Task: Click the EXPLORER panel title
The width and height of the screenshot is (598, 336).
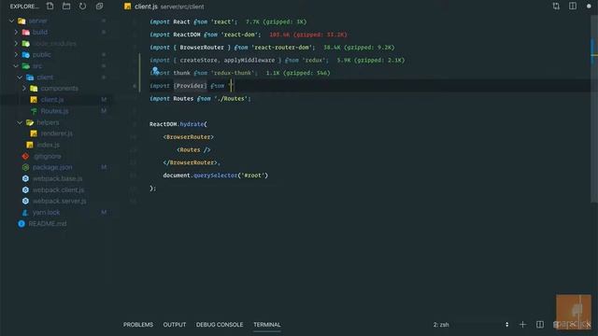Action: [x=24, y=7]
